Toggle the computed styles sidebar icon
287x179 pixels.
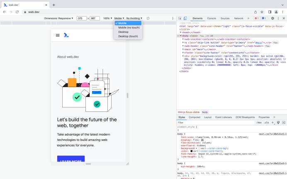click(284, 123)
